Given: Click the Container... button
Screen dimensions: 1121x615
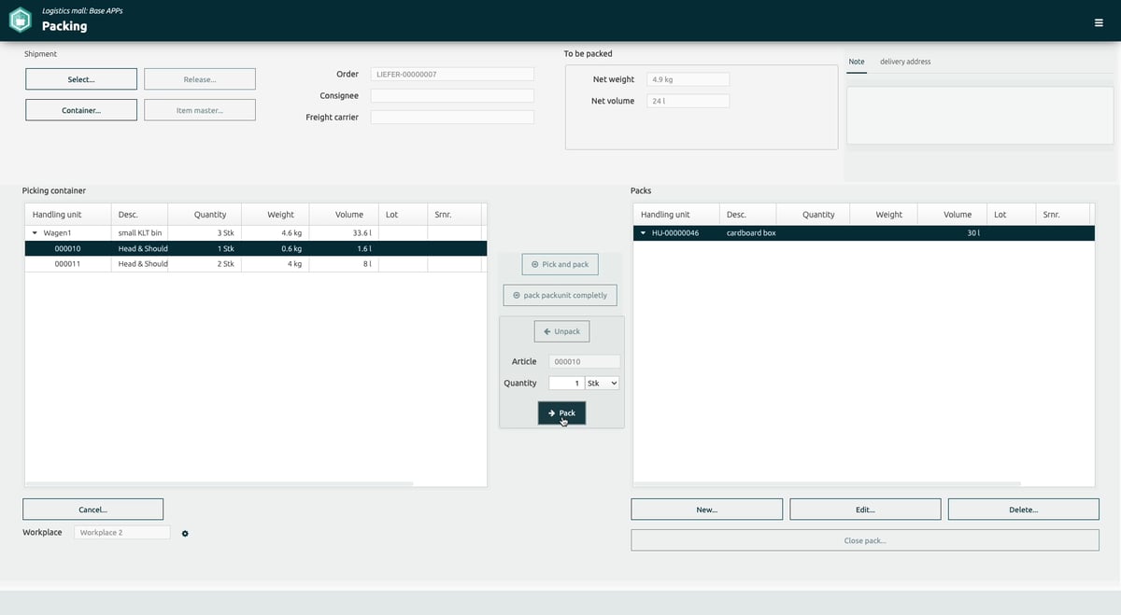Looking at the screenshot, I should pos(81,110).
